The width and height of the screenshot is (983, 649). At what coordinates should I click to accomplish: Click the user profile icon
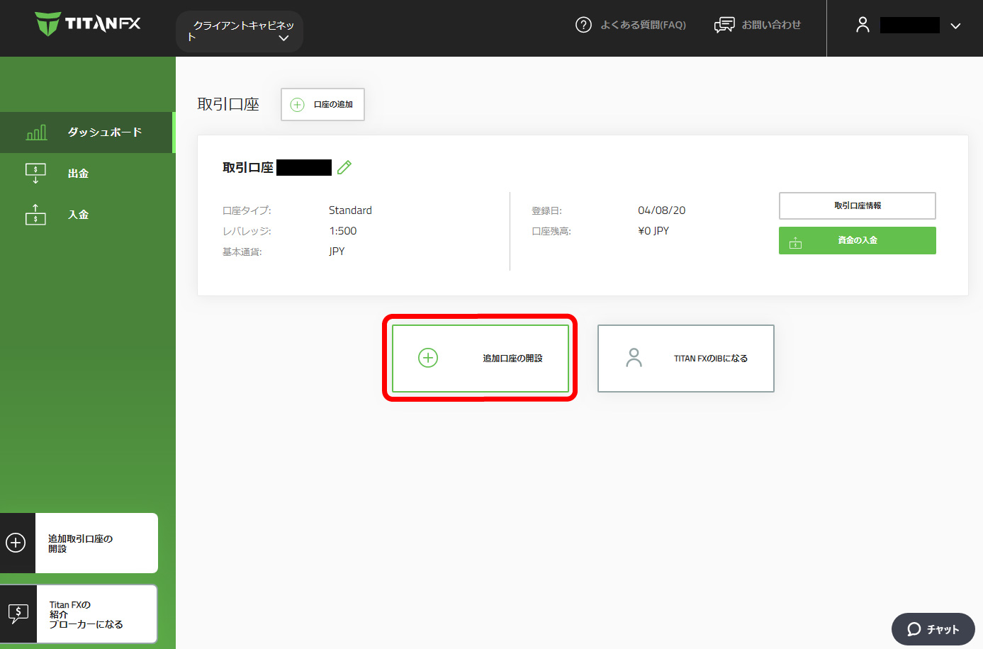863,25
